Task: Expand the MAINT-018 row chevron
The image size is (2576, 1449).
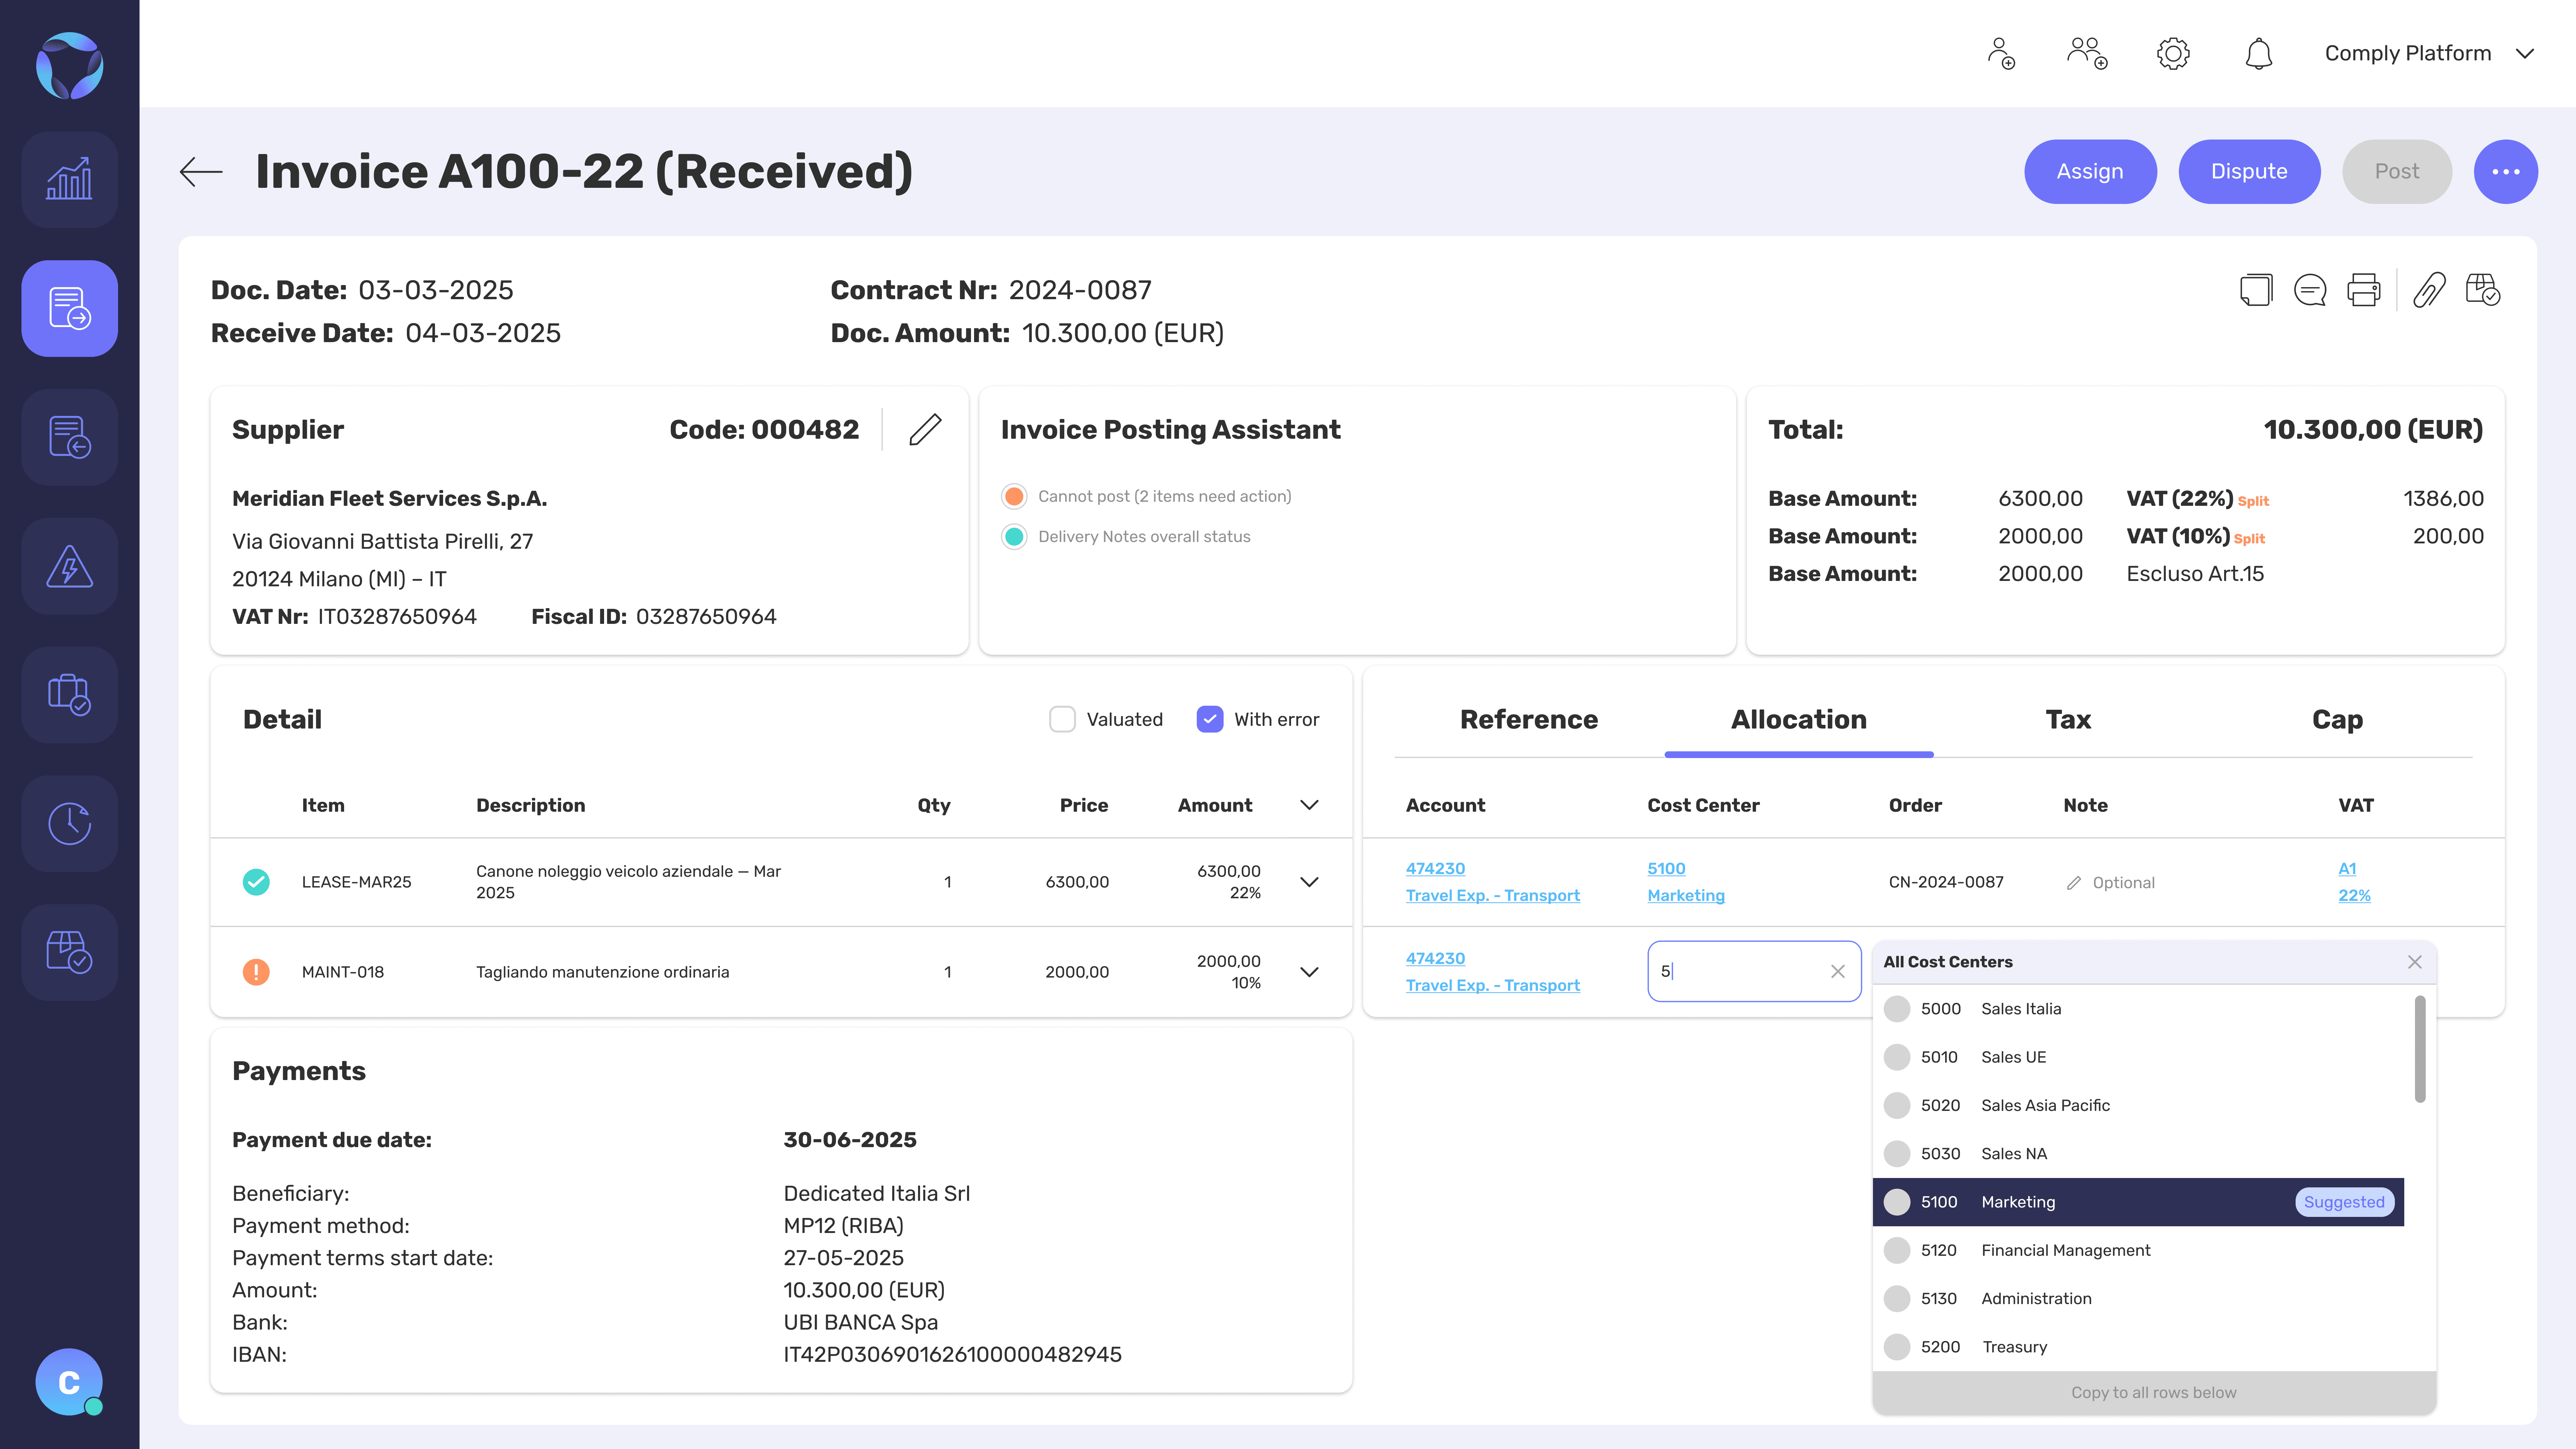Action: (1309, 972)
